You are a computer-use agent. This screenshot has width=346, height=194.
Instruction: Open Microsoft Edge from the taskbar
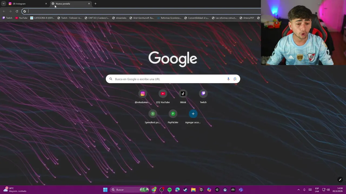tap(177, 190)
